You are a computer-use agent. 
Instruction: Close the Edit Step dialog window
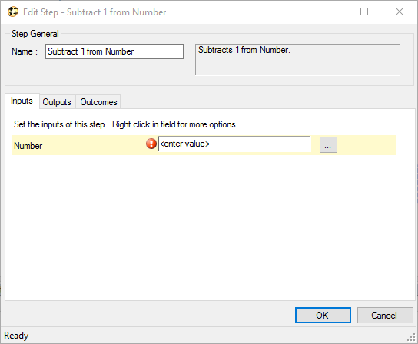[x=400, y=12]
